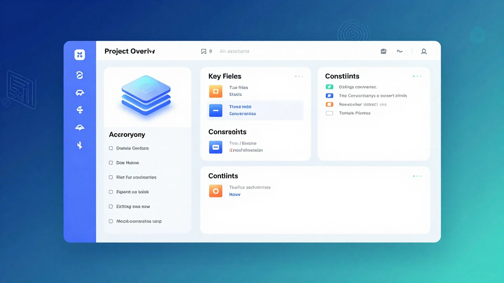
Task: Select the blue icon under Consraoints heading
Action: coord(215,147)
